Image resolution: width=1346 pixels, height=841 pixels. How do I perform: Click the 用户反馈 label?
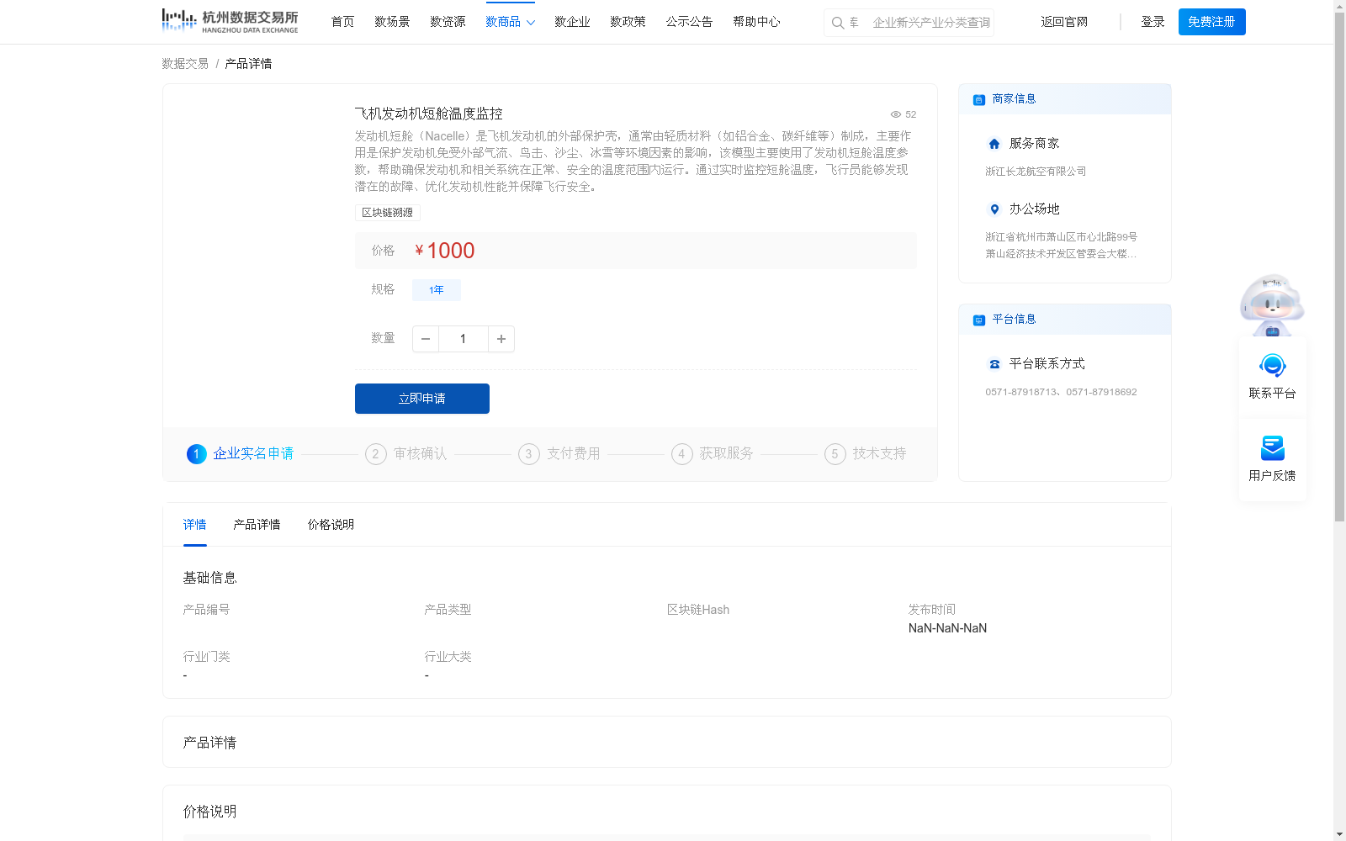[x=1272, y=476]
